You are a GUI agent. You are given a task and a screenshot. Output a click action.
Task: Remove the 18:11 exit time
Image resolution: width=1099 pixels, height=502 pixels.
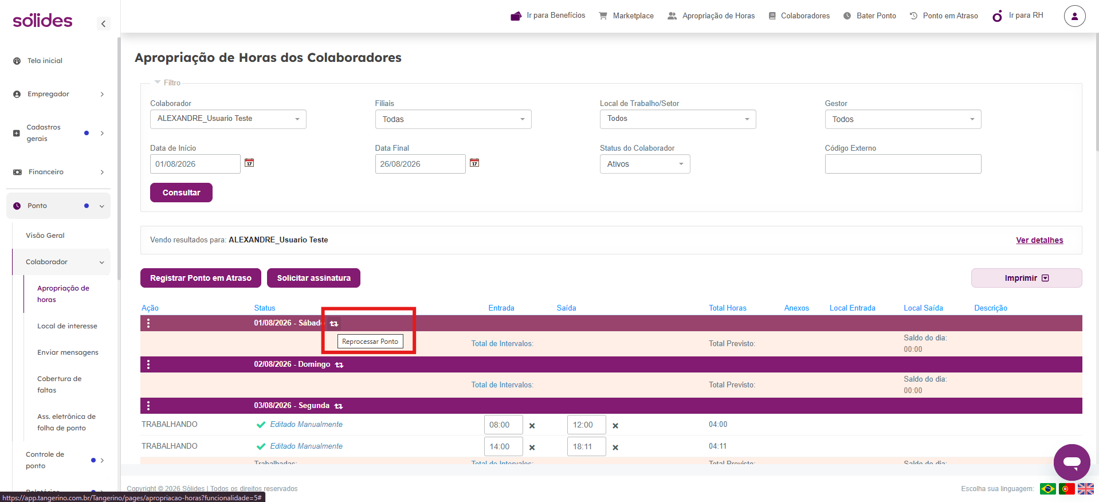pyautogui.click(x=615, y=448)
